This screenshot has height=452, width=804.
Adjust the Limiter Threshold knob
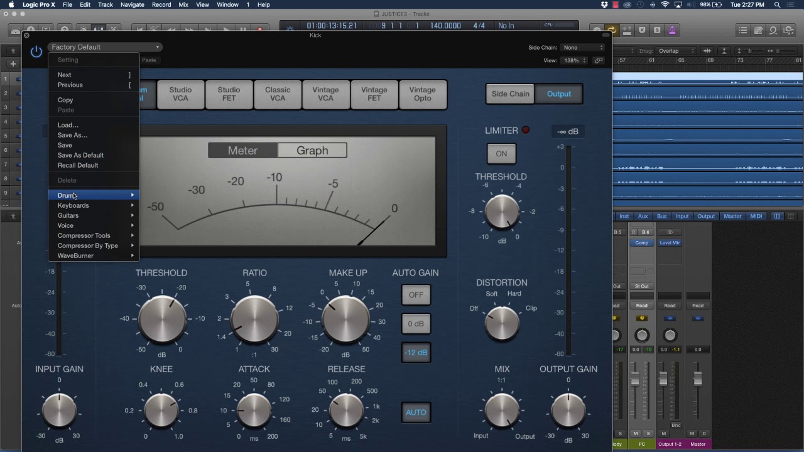coord(502,212)
